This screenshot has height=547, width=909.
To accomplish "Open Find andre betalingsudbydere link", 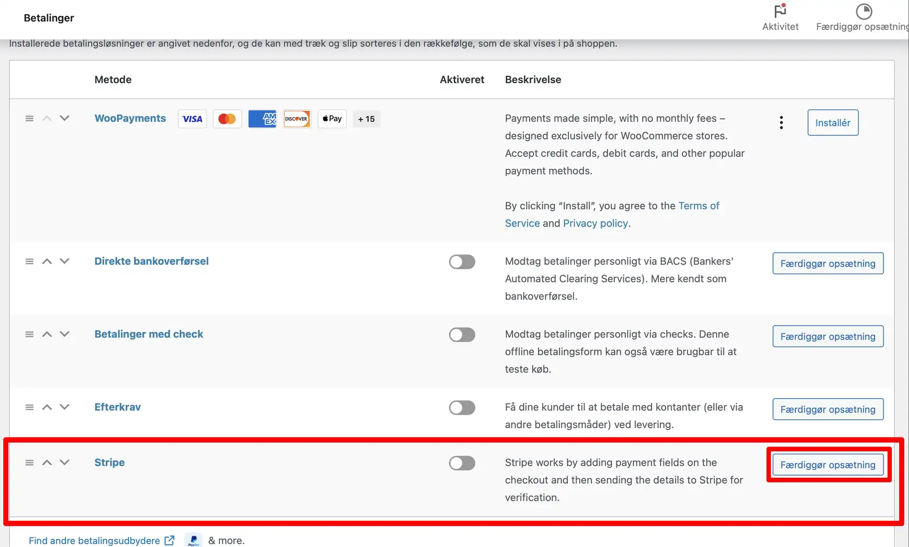I will pyautogui.click(x=95, y=541).
